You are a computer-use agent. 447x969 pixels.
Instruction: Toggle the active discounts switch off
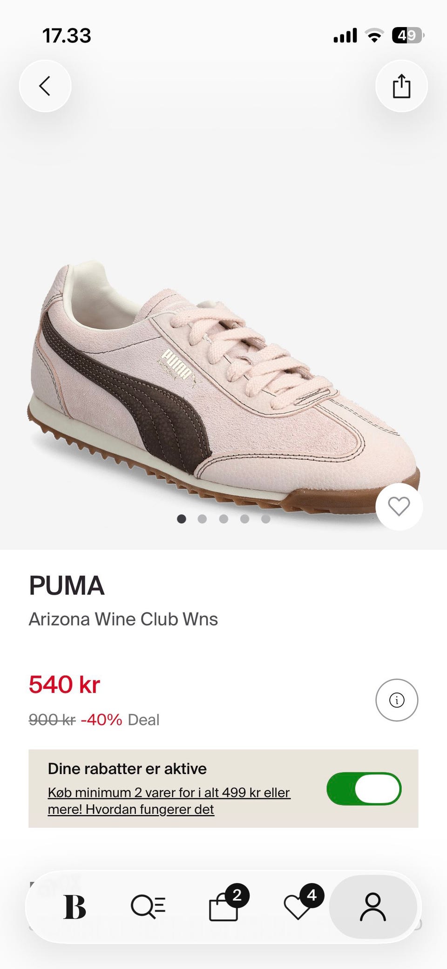364,789
